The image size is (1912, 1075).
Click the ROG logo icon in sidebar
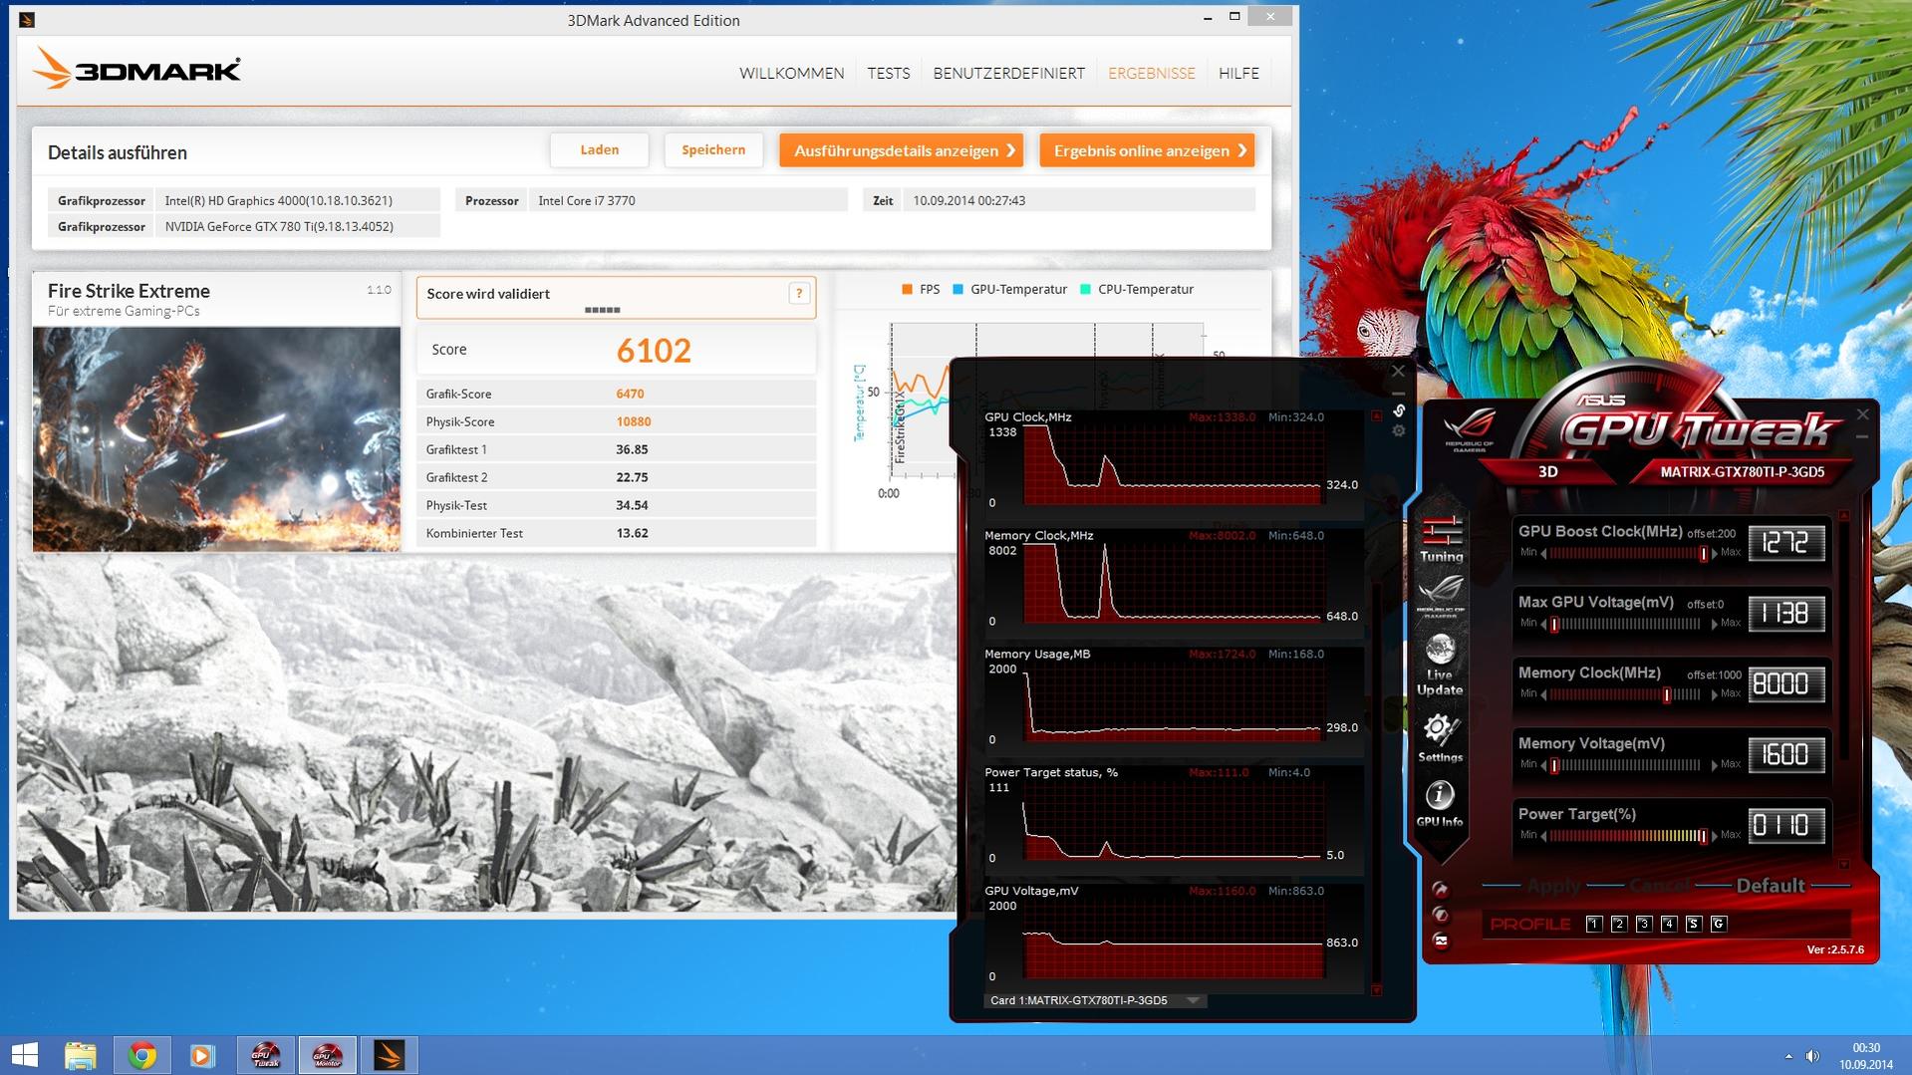click(x=1441, y=595)
